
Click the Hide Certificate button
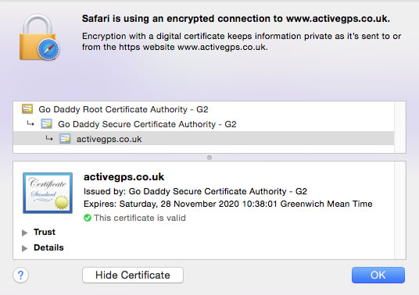click(133, 275)
